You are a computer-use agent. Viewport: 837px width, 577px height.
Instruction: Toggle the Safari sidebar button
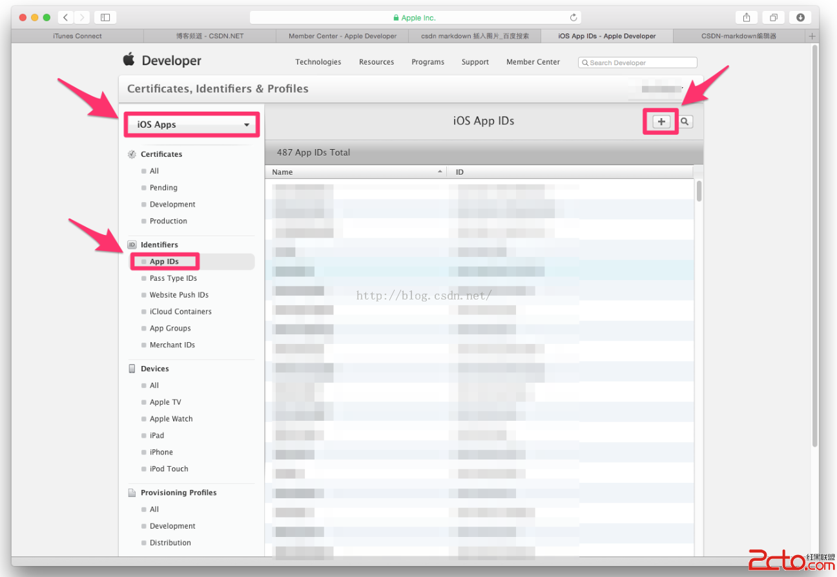point(105,17)
